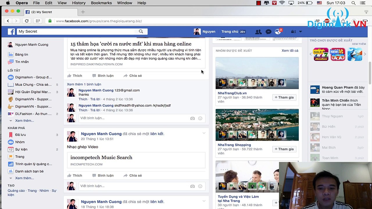This screenshot has width=372, height=209.
Task: Select the '(2) My Secret' browser tab
Action: [x=51, y=12]
